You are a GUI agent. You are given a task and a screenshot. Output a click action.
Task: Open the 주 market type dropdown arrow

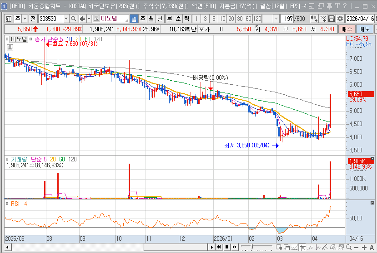coord(25,19)
